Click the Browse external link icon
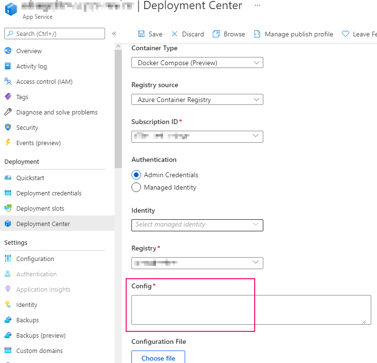The height and width of the screenshot is (363, 377). [216, 34]
